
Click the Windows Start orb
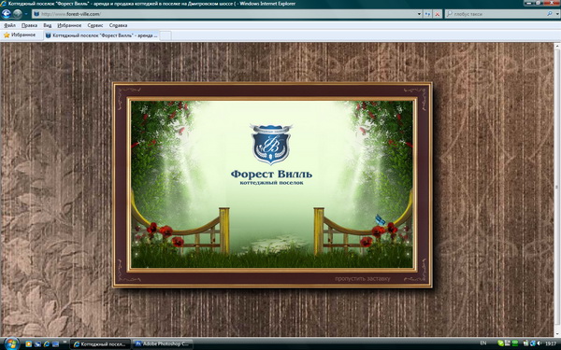pyautogui.click(x=11, y=343)
